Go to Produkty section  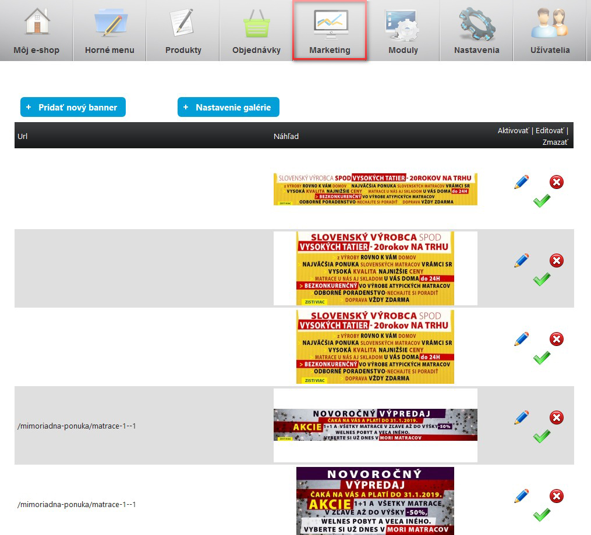183,30
